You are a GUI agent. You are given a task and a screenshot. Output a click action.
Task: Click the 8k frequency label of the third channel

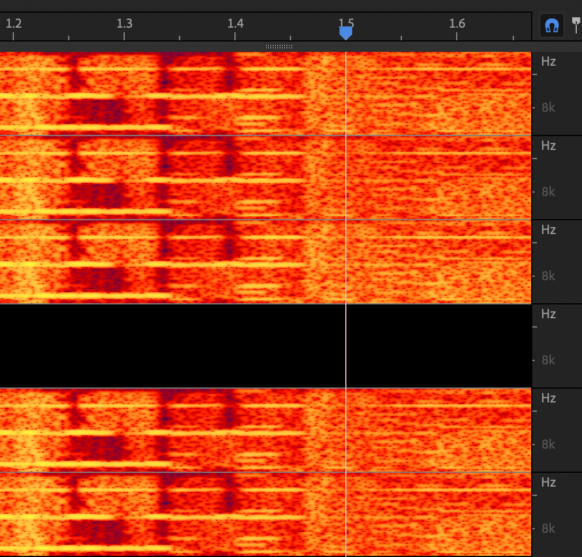(548, 276)
